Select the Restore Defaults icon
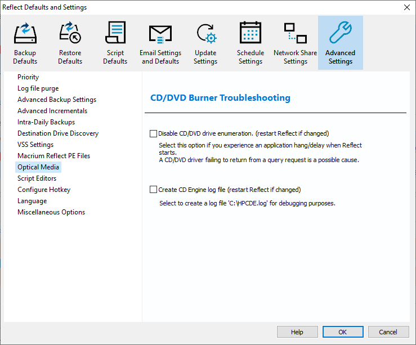Screen dimensions: 416x345 (70, 34)
